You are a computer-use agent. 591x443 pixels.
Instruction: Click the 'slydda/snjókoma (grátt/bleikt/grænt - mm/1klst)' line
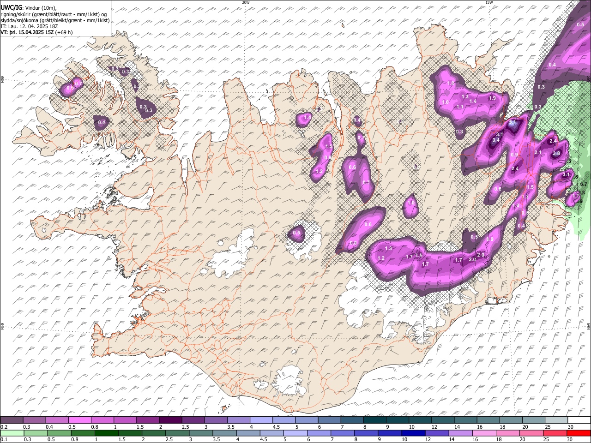click(x=55, y=21)
